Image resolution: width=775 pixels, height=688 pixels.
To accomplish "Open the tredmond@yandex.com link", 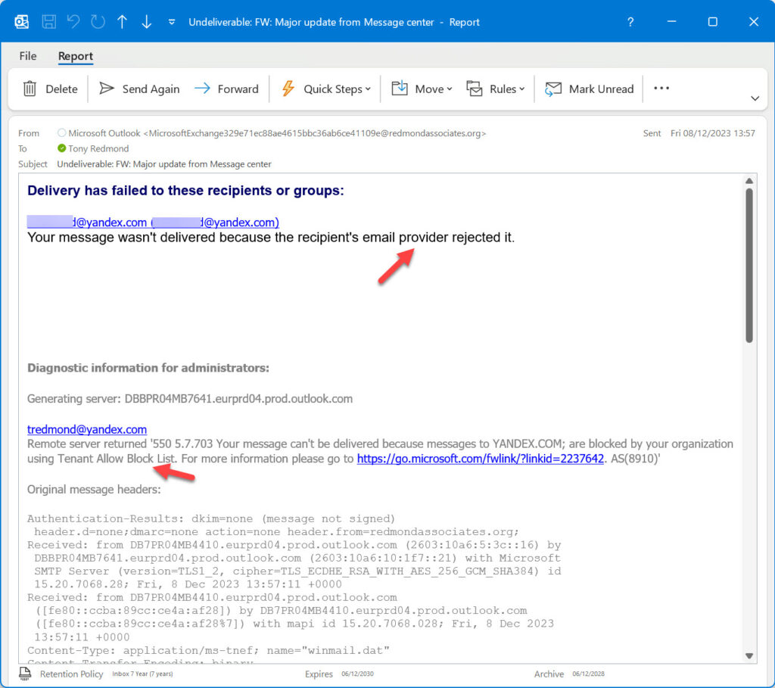I will coord(87,429).
